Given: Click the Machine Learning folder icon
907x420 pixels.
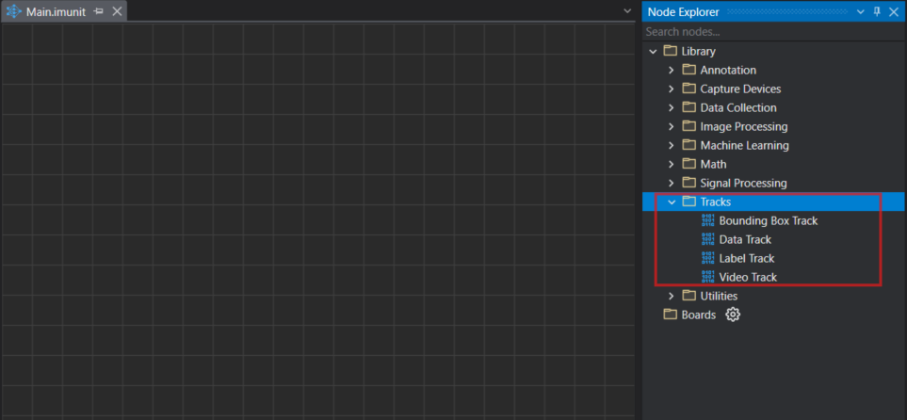Looking at the screenshot, I should coord(689,145).
